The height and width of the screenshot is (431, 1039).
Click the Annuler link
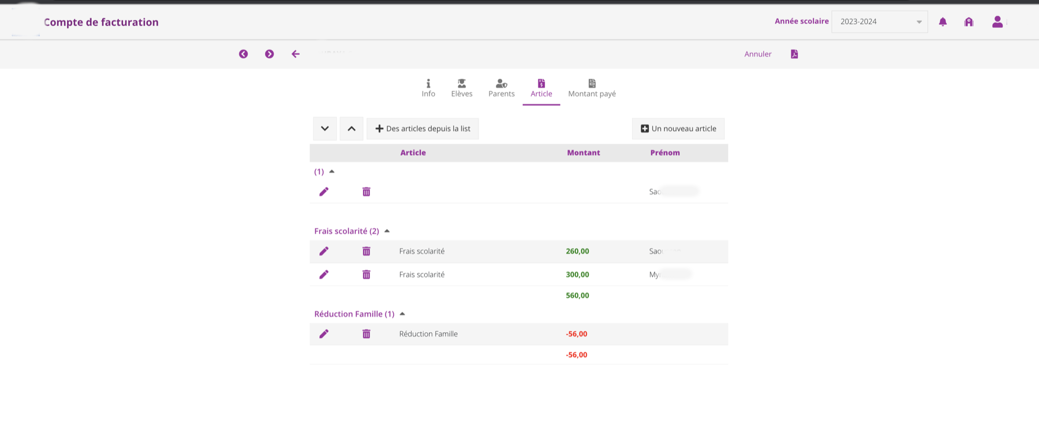pos(758,54)
